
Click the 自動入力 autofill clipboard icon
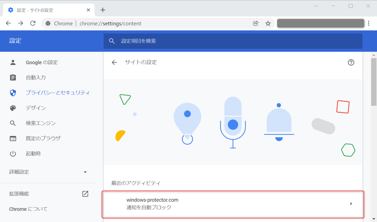click(x=13, y=77)
